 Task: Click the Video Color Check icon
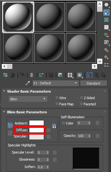pos(106,35)
